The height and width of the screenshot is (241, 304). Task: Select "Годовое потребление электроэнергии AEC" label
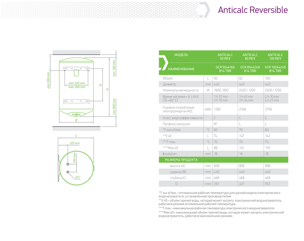click(178, 109)
